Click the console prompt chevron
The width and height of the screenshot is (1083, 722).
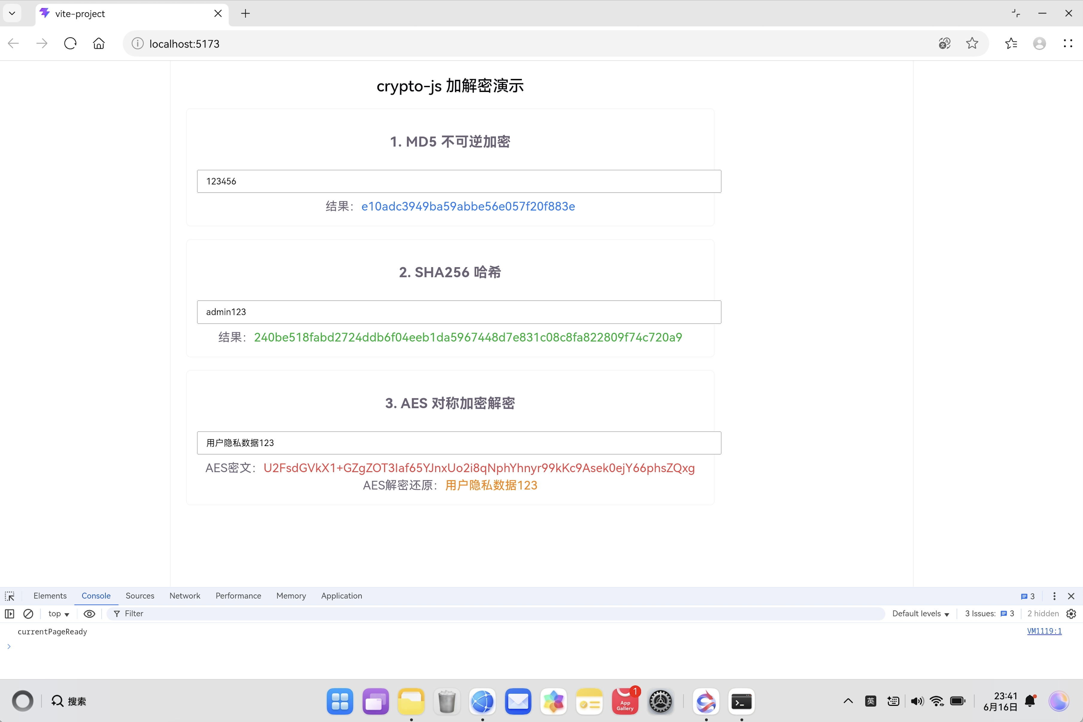(9, 646)
